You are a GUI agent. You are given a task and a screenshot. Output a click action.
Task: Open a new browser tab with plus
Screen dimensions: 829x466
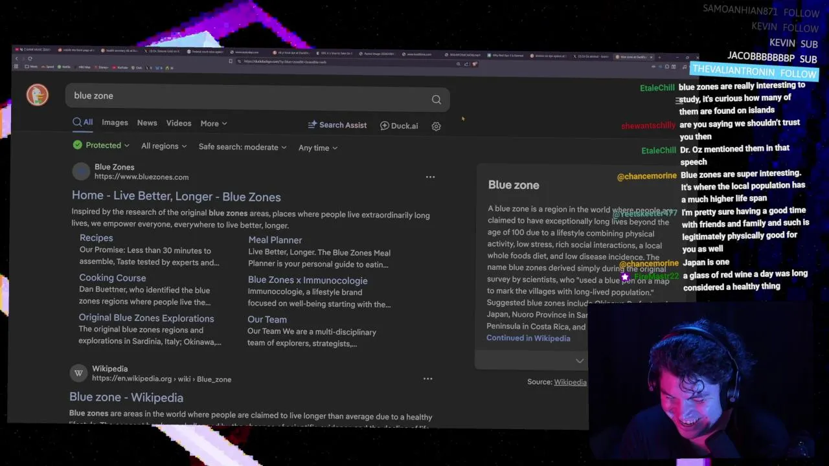(x=659, y=57)
